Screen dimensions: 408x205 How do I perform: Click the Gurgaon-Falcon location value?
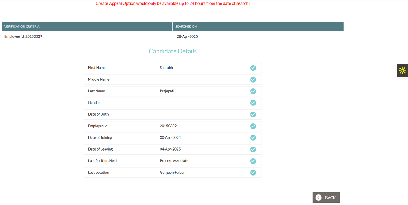173,173
